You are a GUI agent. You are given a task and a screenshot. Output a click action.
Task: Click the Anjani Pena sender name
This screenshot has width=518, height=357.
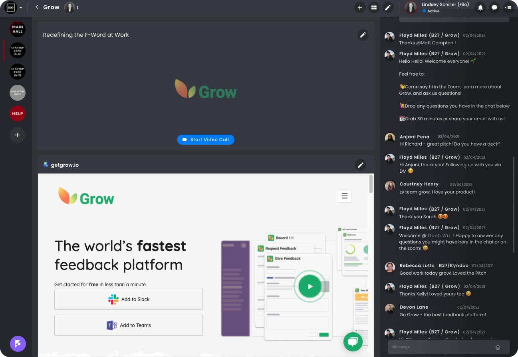[x=415, y=137]
